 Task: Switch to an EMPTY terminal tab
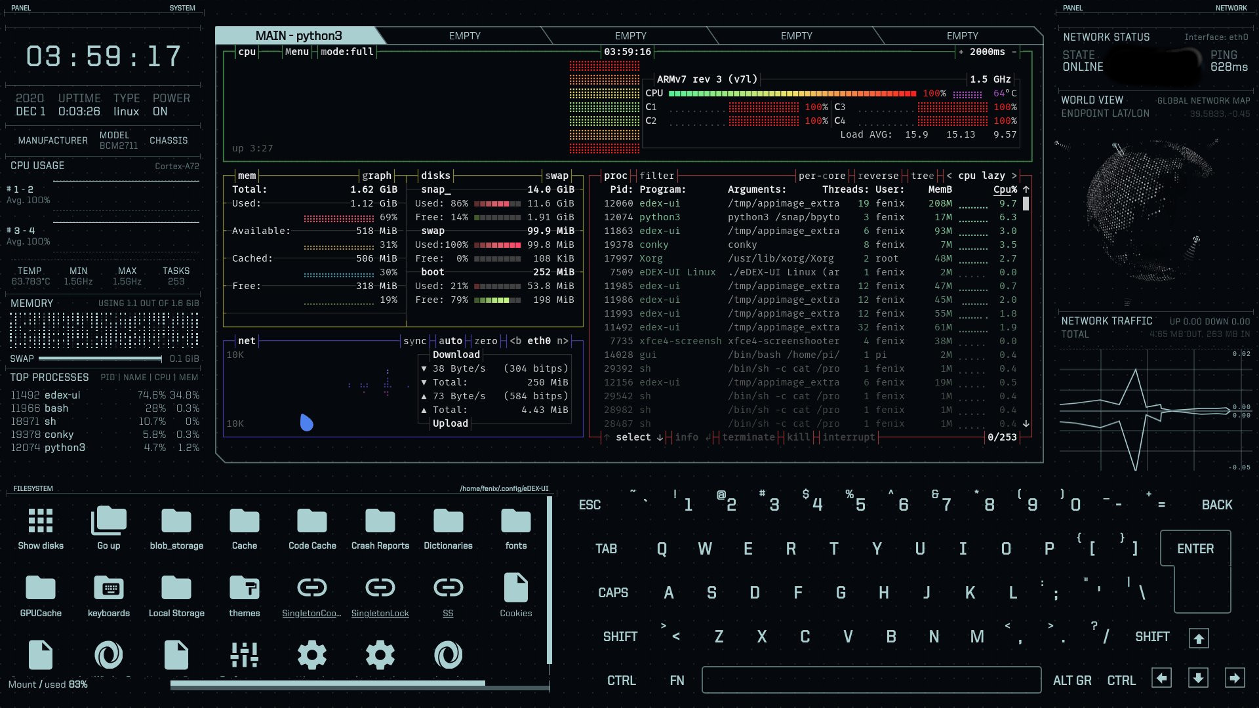point(465,35)
